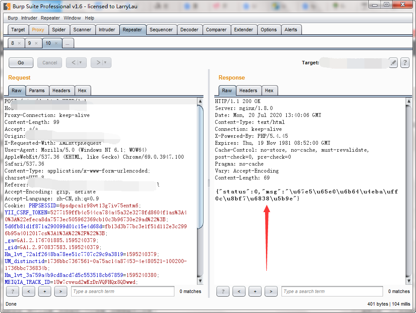Select the Request Hex tab
416x313 pixels.
(82, 90)
